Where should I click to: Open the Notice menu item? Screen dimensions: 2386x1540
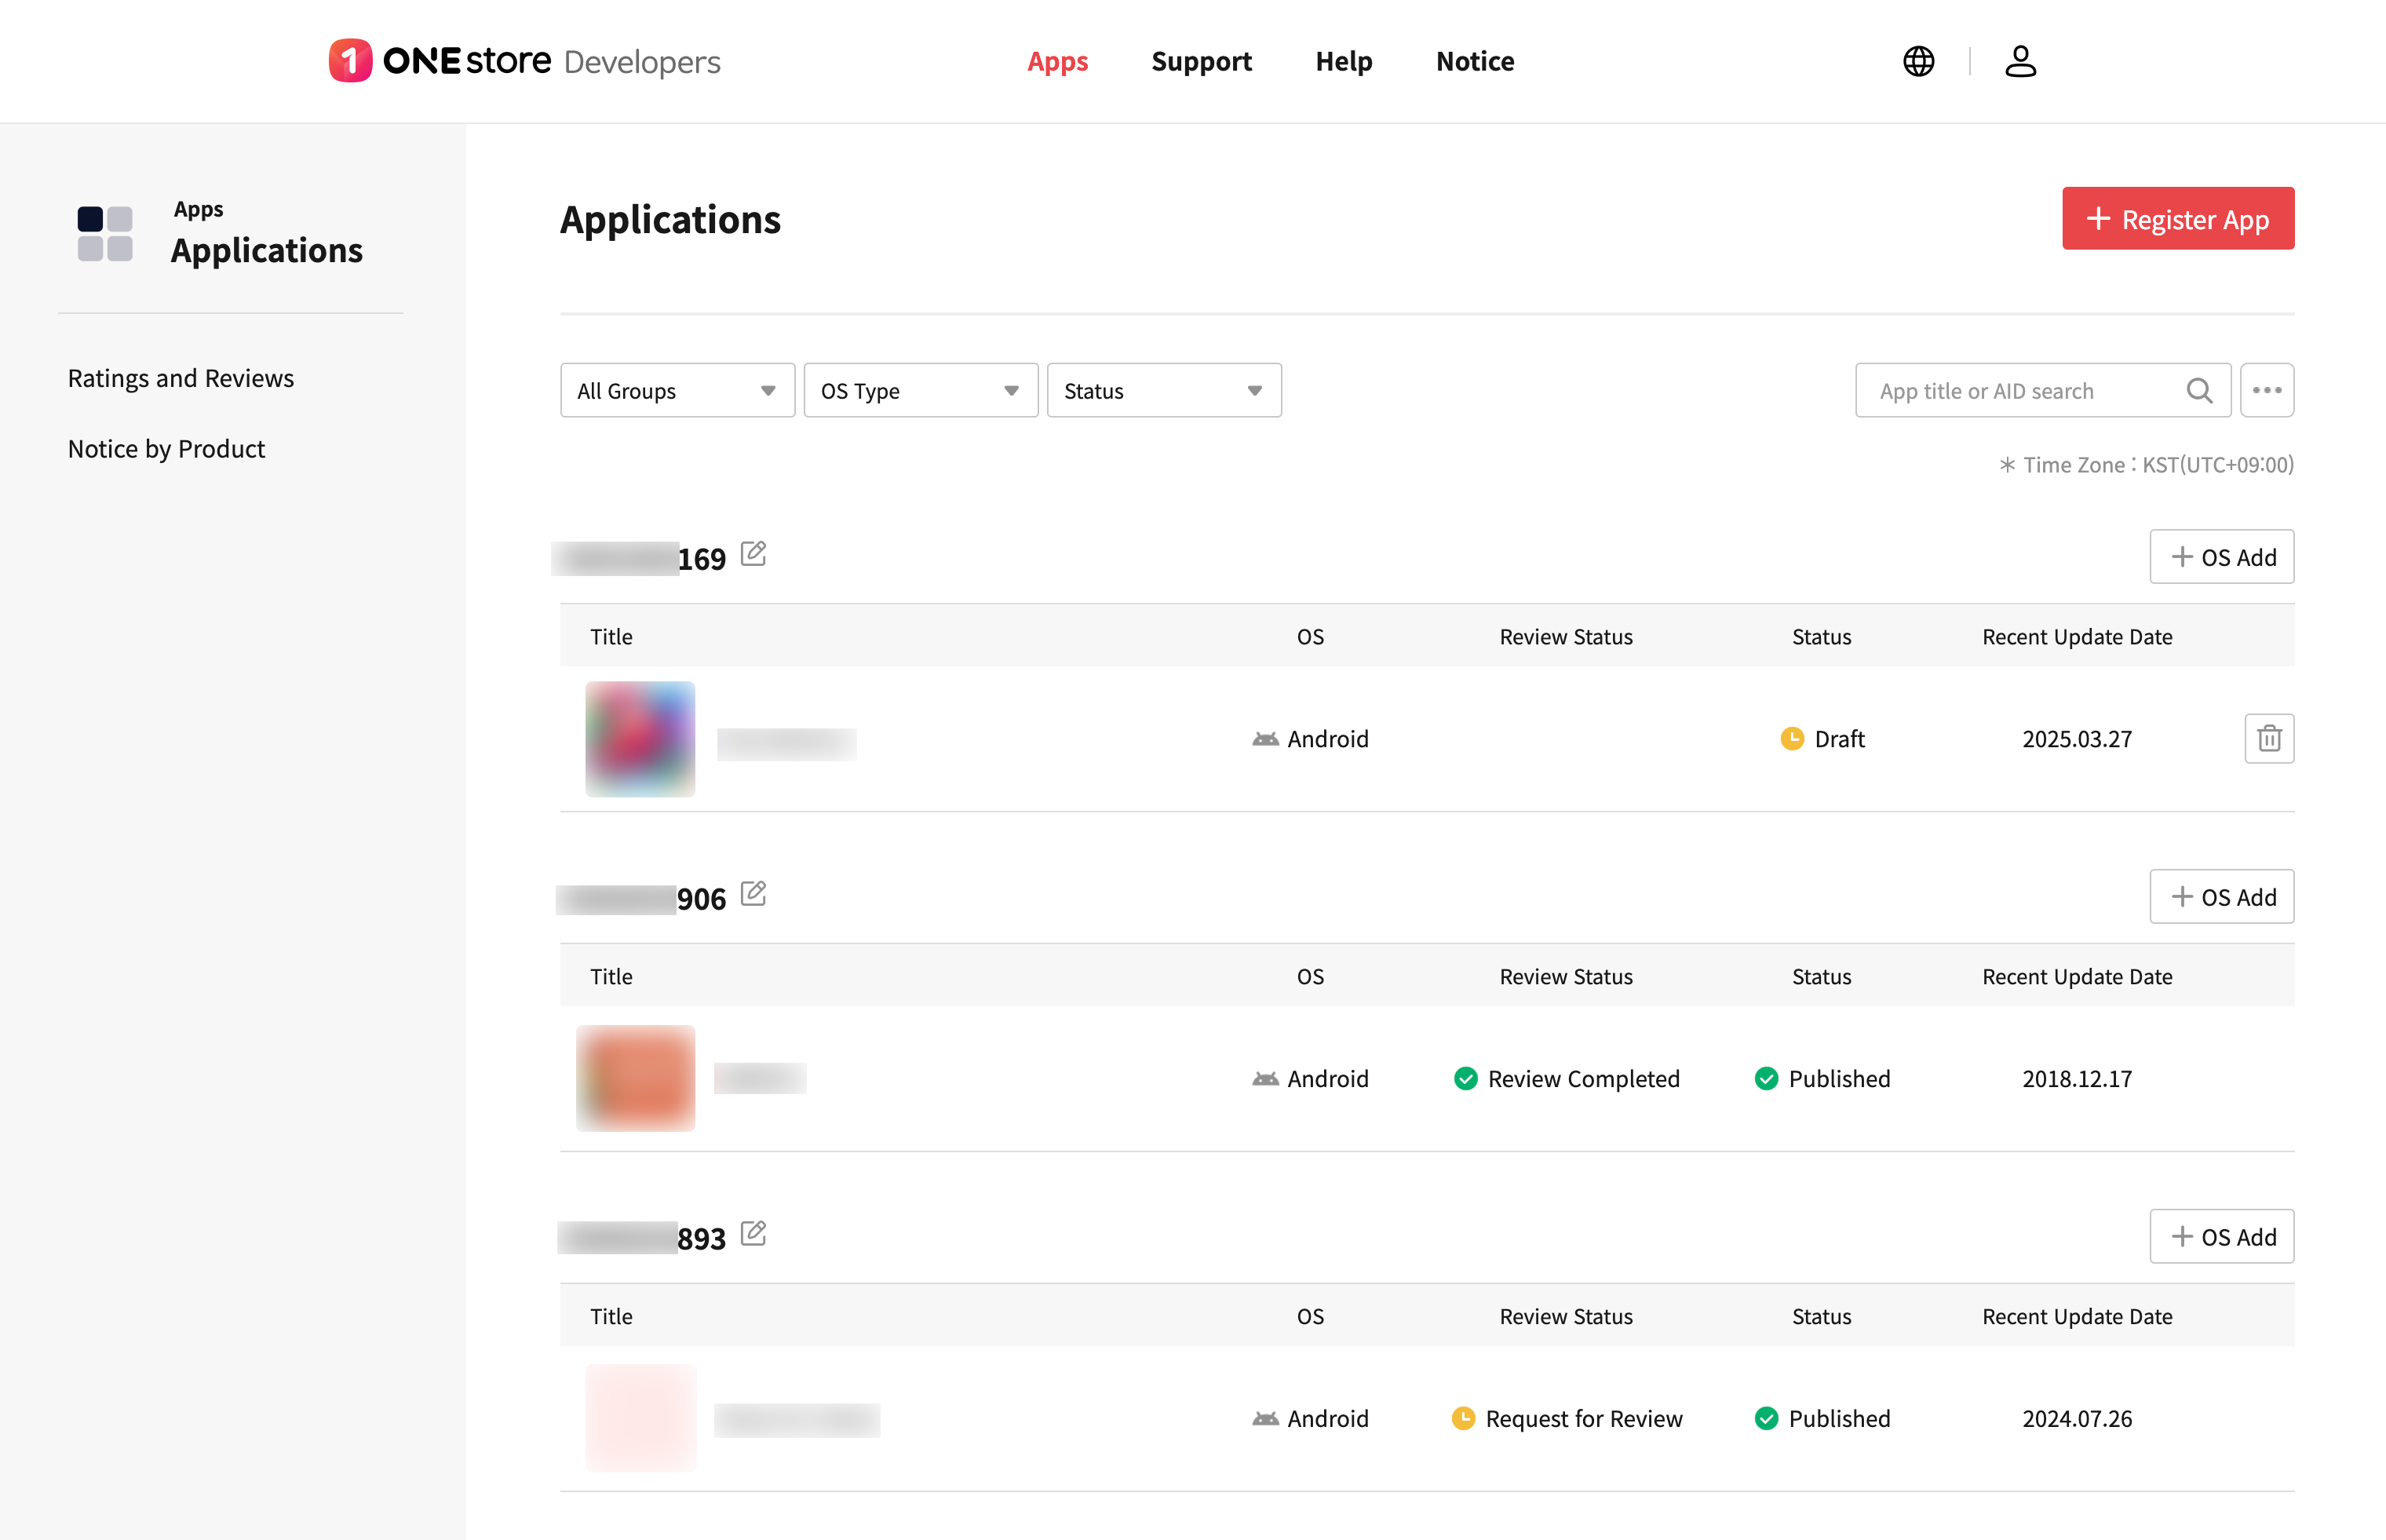click(1474, 61)
